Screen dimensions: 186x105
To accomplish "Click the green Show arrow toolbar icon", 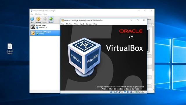I will tap(51, 19).
